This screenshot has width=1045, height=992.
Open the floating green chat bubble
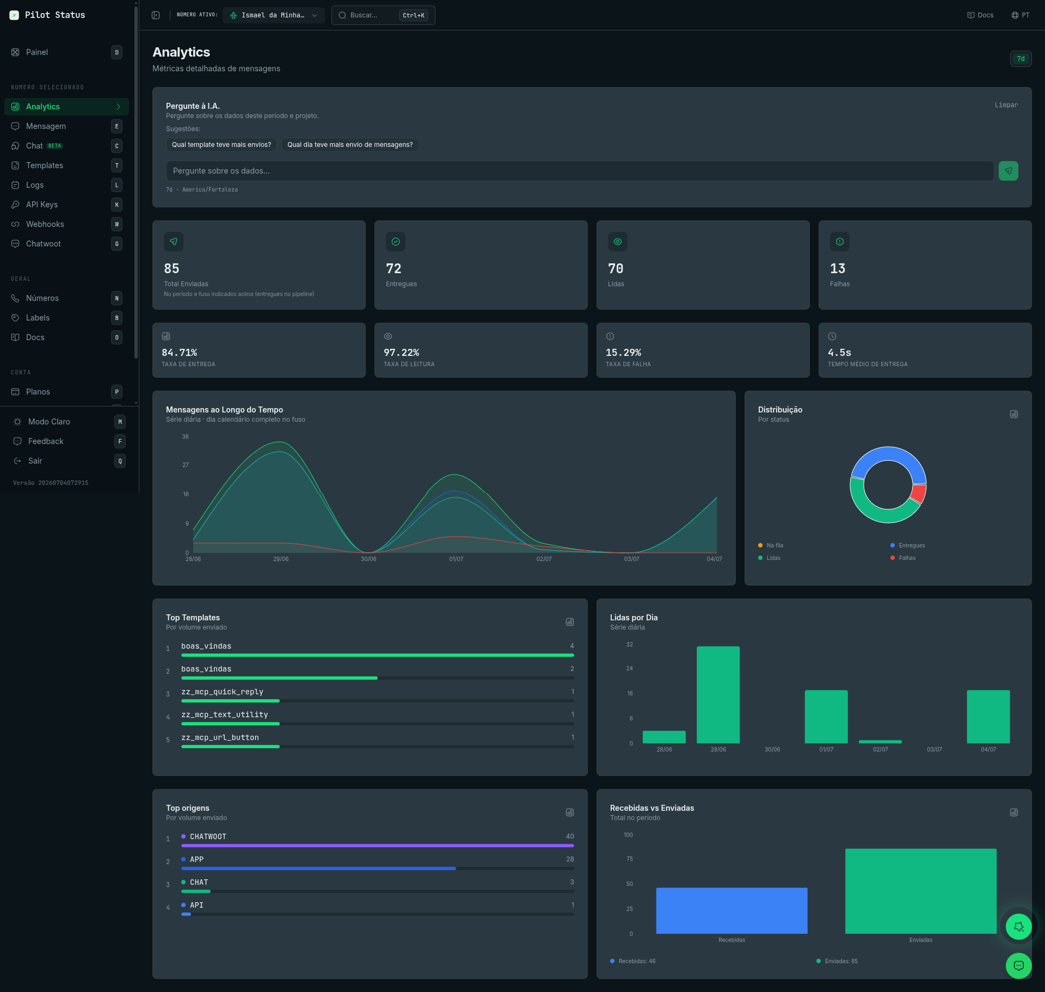1019,965
